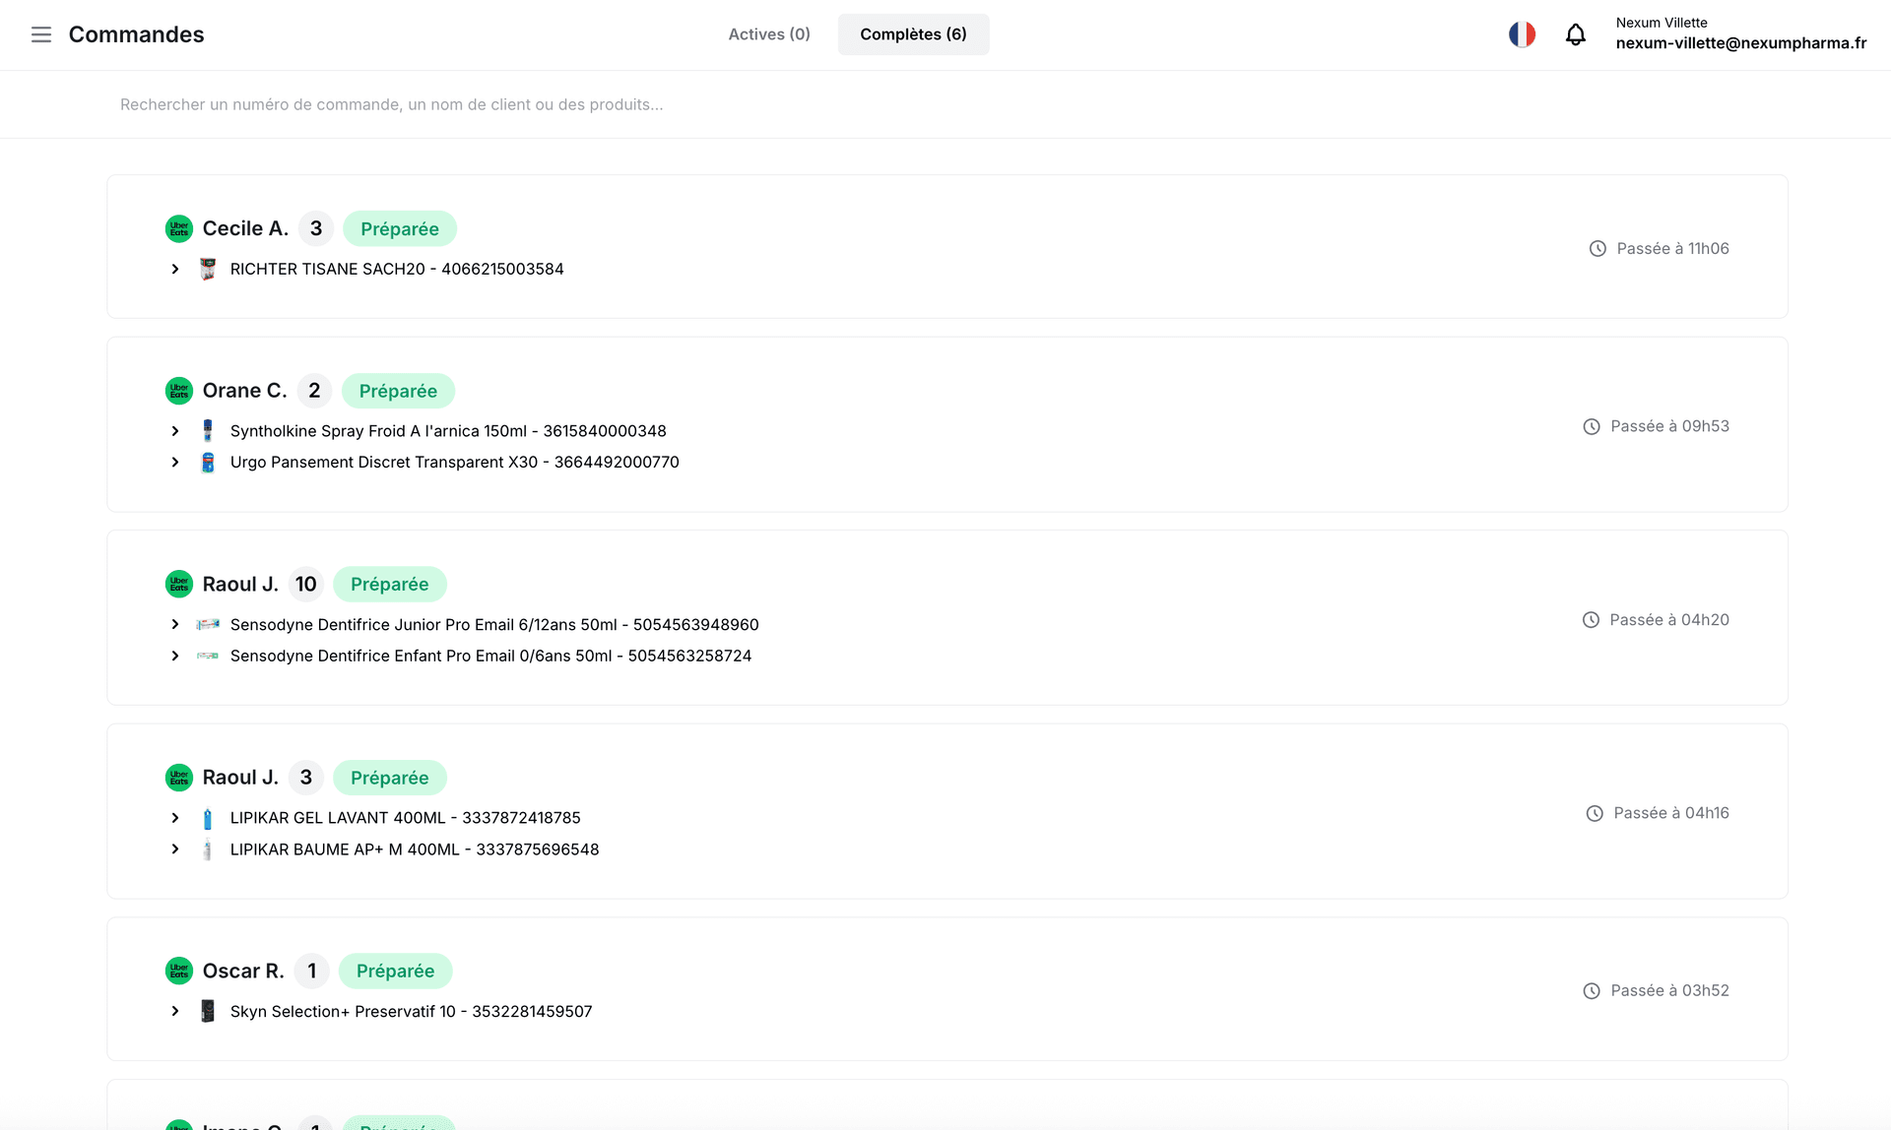
Task: Change language via French flag icon
Action: [1522, 34]
